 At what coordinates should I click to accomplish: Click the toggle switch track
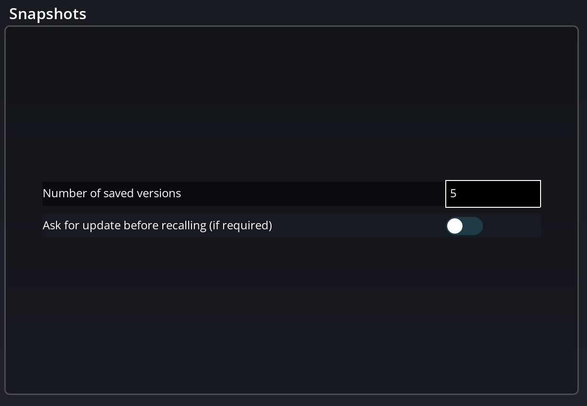point(472,226)
